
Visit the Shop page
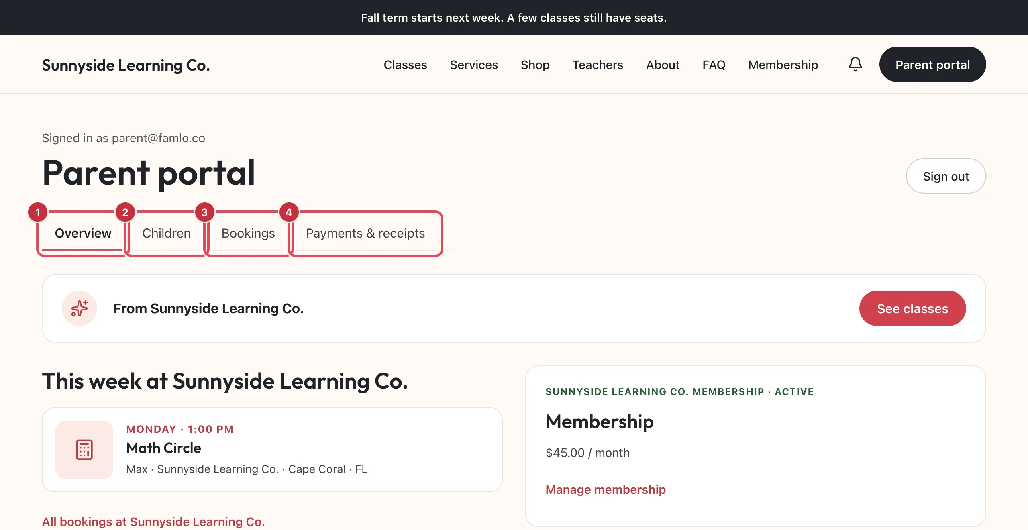[x=535, y=65]
